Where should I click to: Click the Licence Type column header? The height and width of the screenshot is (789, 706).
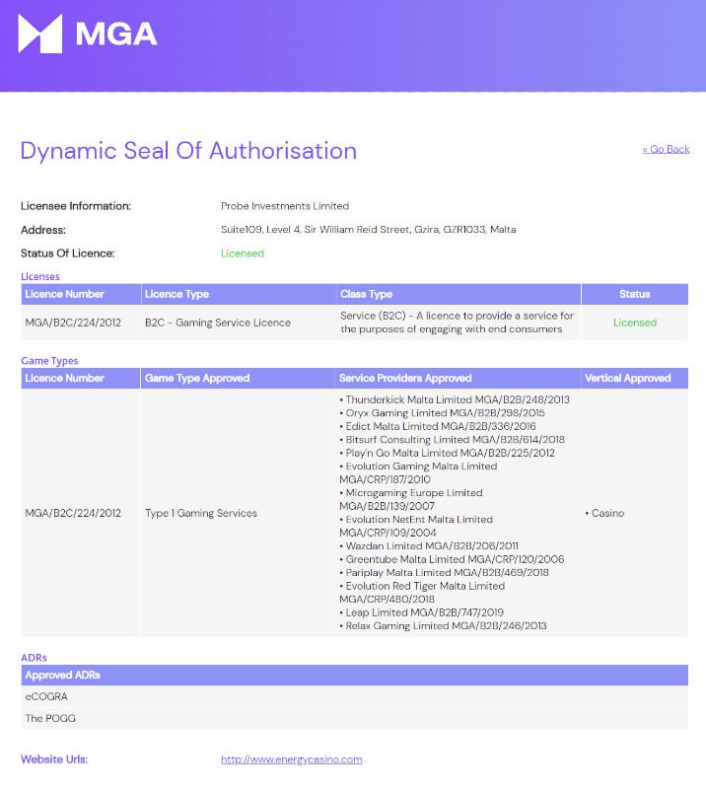[x=177, y=294]
